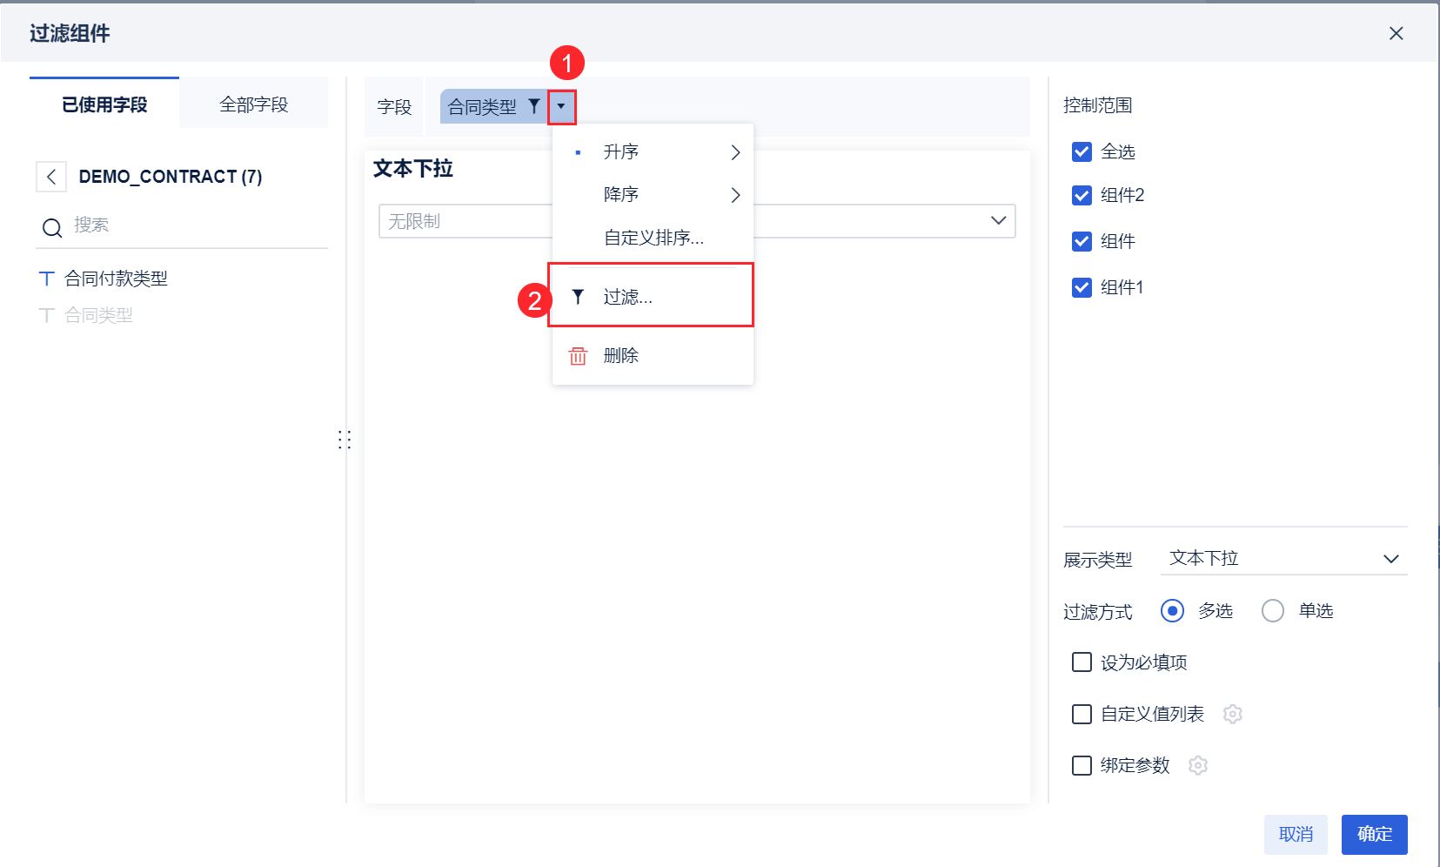Click the filter funnel on 合同类型 field

[x=534, y=106]
